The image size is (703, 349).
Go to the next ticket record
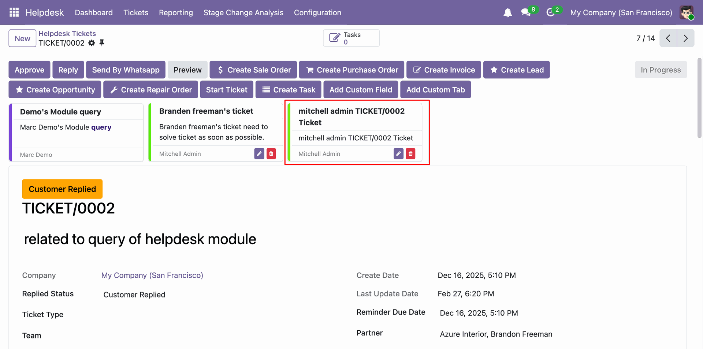coord(685,38)
